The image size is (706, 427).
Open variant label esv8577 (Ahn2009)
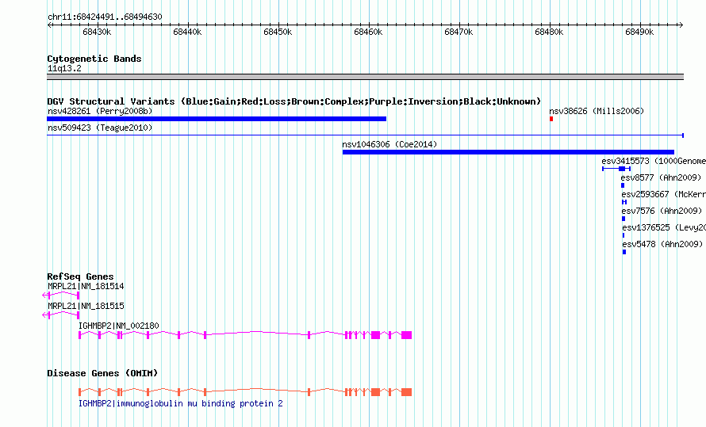coord(661,177)
